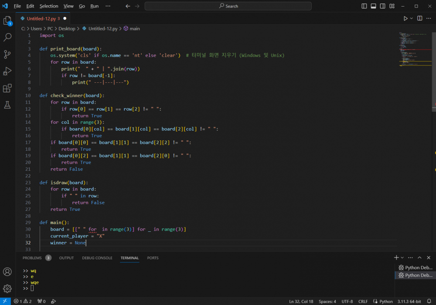Click the VS Code logo icon
The image size is (436, 305).
[x=5, y=6]
